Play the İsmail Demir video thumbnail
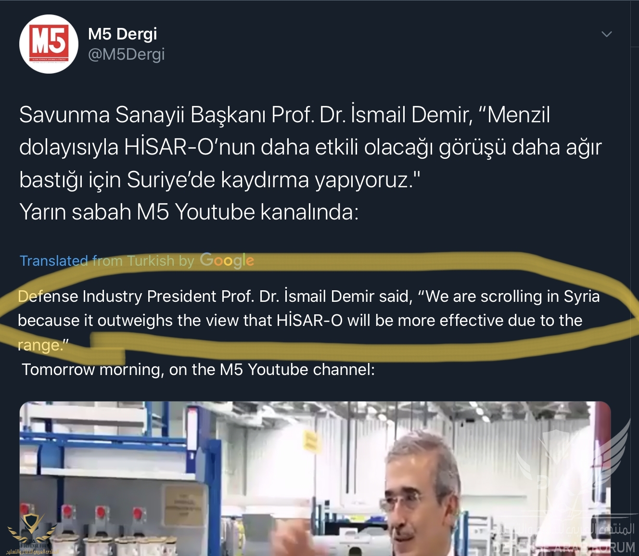This screenshot has width=639, height=556. click(315, 478)
